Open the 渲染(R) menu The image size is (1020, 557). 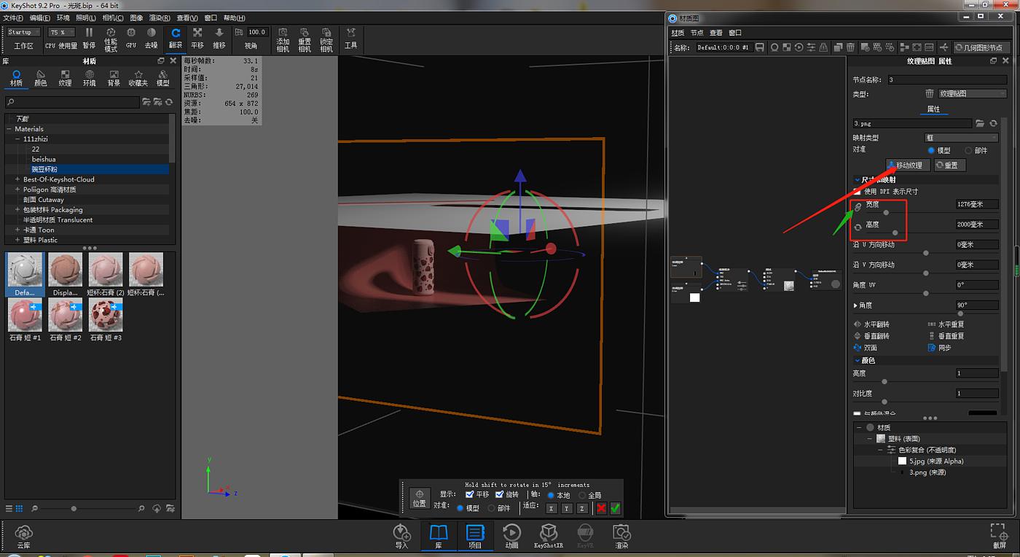[159, 17]
